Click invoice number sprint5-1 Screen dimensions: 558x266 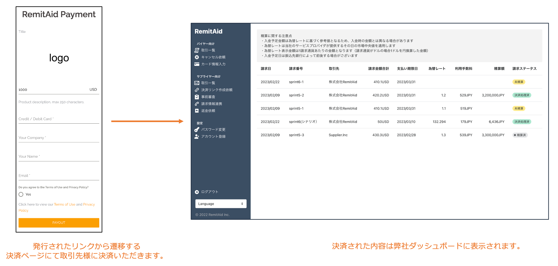click(x=296, y=109)
